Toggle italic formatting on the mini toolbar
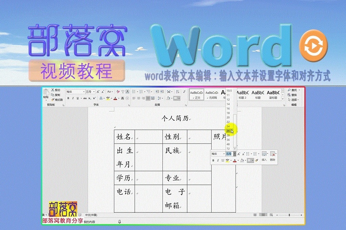This screenshot has height=230, width=346. tap(218, 160)
